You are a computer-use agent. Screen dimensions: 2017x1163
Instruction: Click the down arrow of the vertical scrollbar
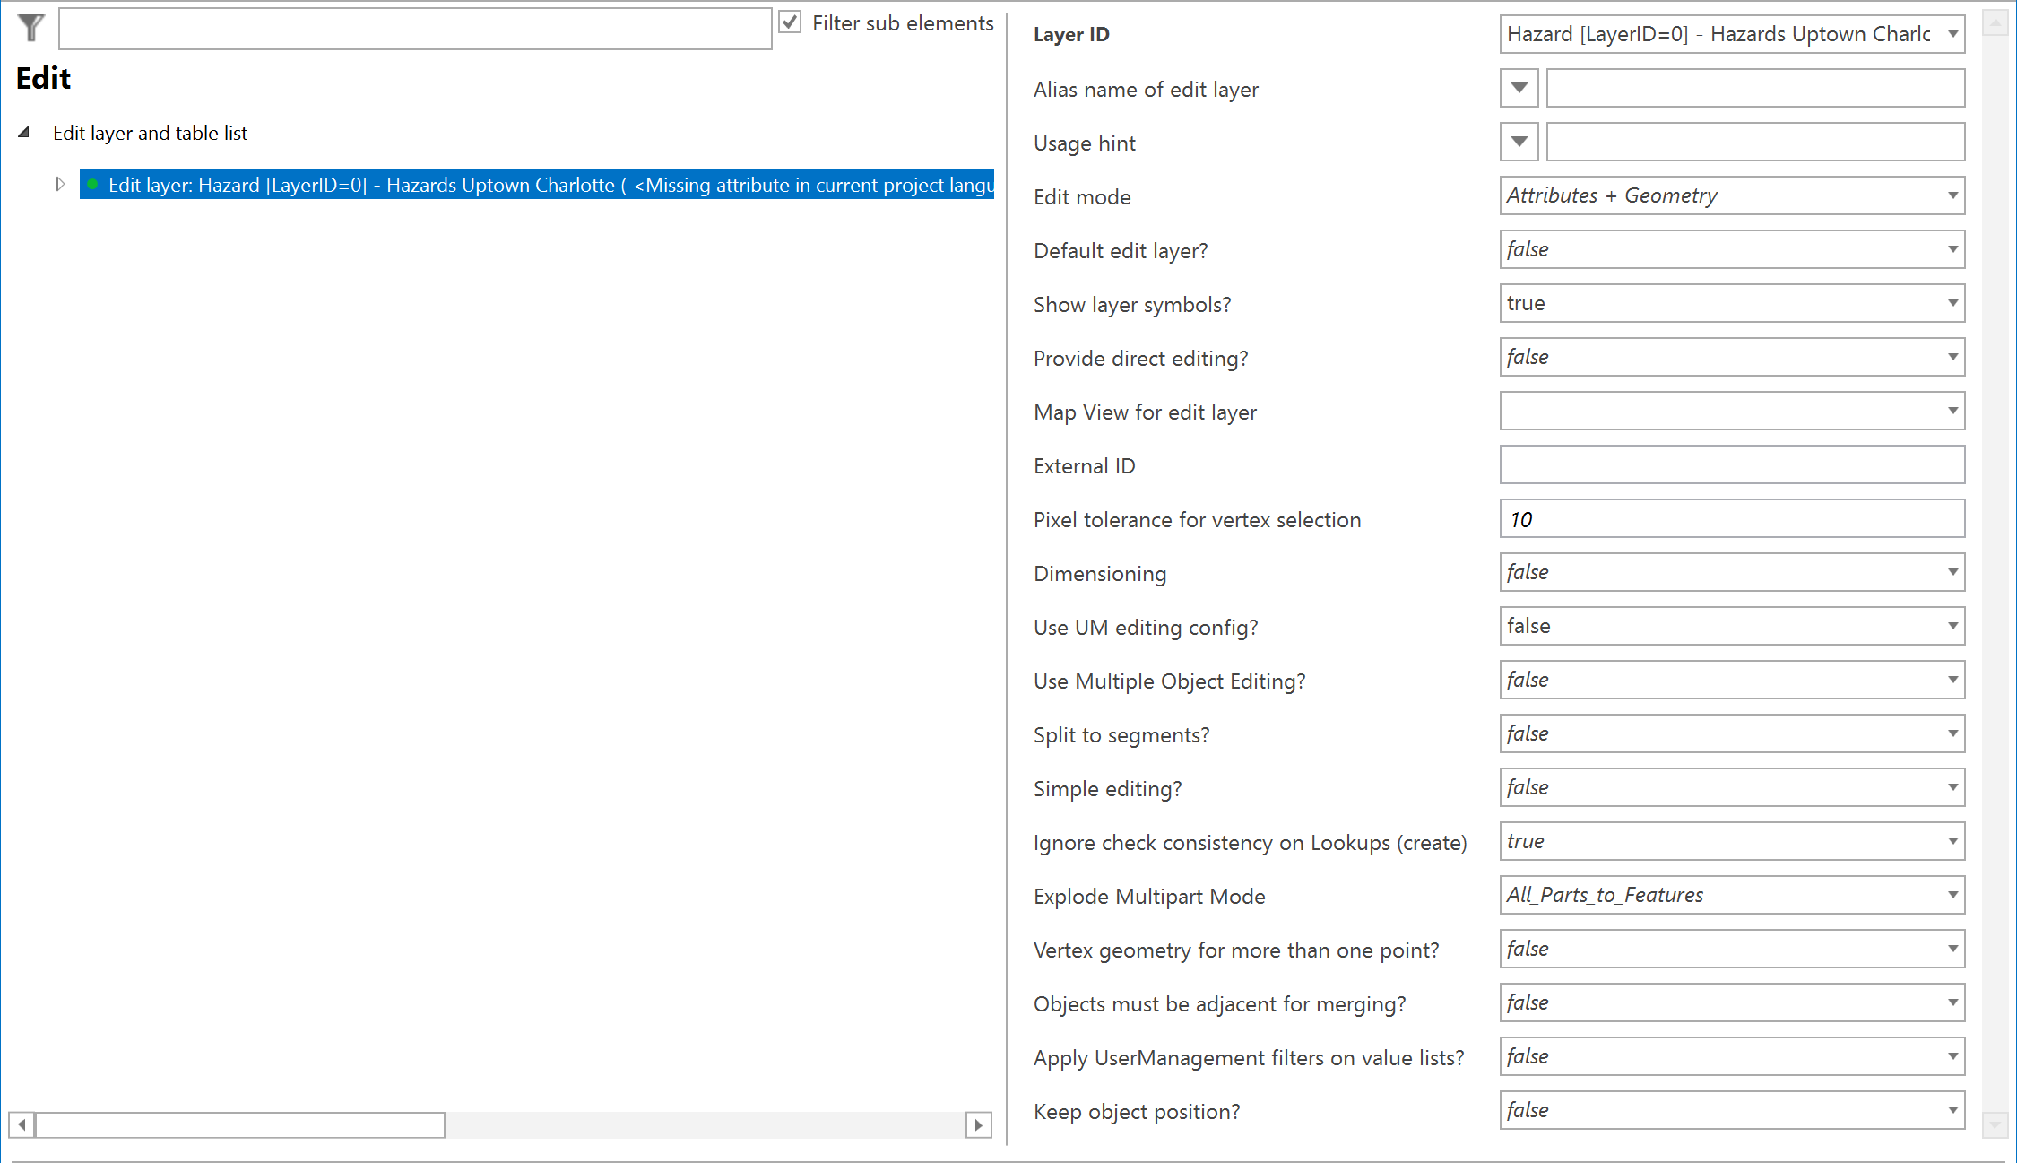[1995, 1124]
